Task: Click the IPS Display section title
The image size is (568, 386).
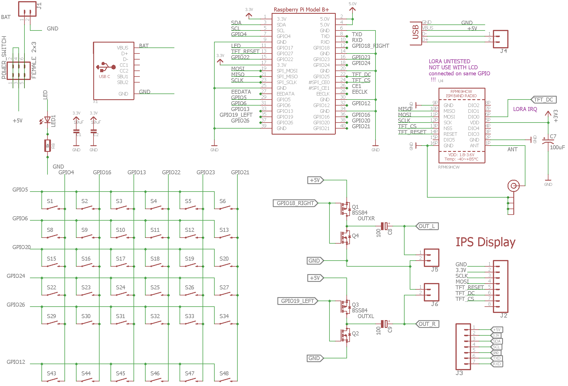Action: click(485, 242)
